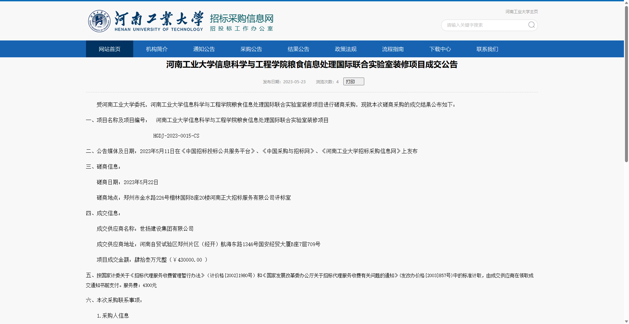Screen dimensions: 629x324
Task: Click the Henan University of Technology logo
Action: (99, 21)
